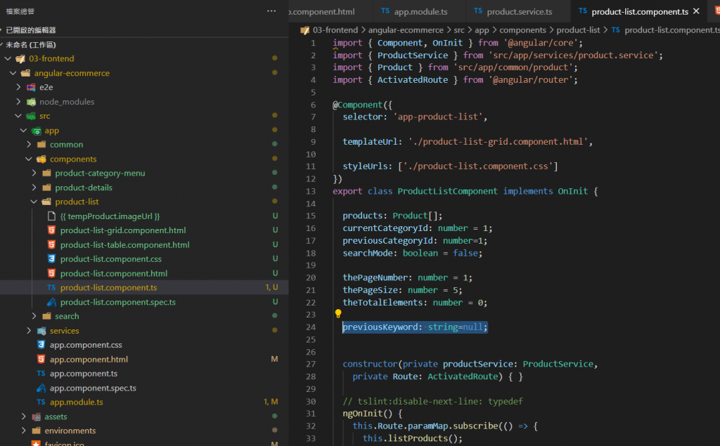The height and width of the screenshot is (446, 720).
Task: Expand the environments folder chevron
Action: point(24,431)
